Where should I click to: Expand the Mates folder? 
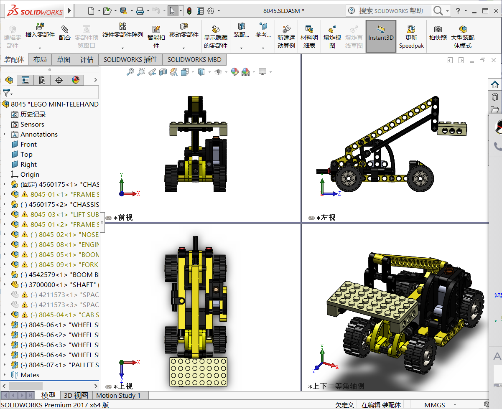[x=5, y=375]
